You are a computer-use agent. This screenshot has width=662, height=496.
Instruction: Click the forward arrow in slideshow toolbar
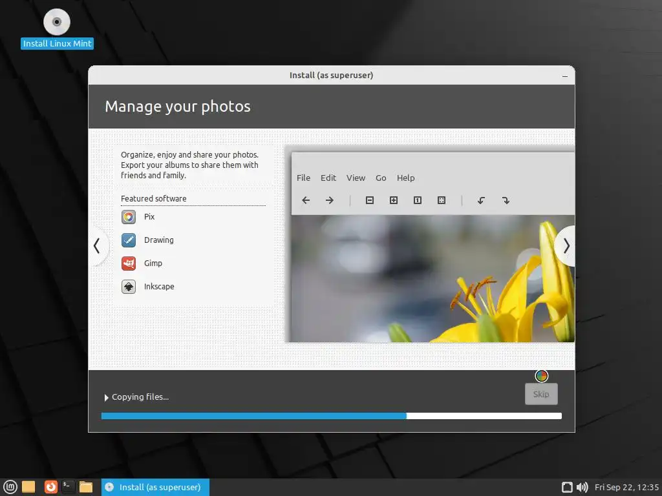point(330,200)
